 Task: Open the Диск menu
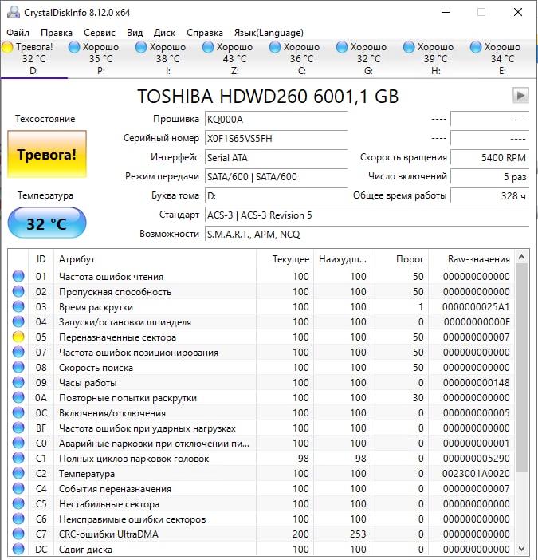164,33
